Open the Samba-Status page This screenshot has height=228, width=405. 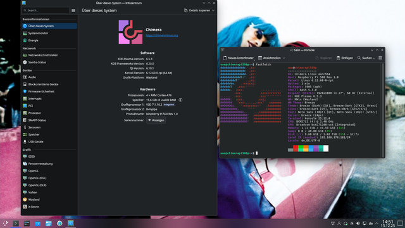tap(49, 62)
